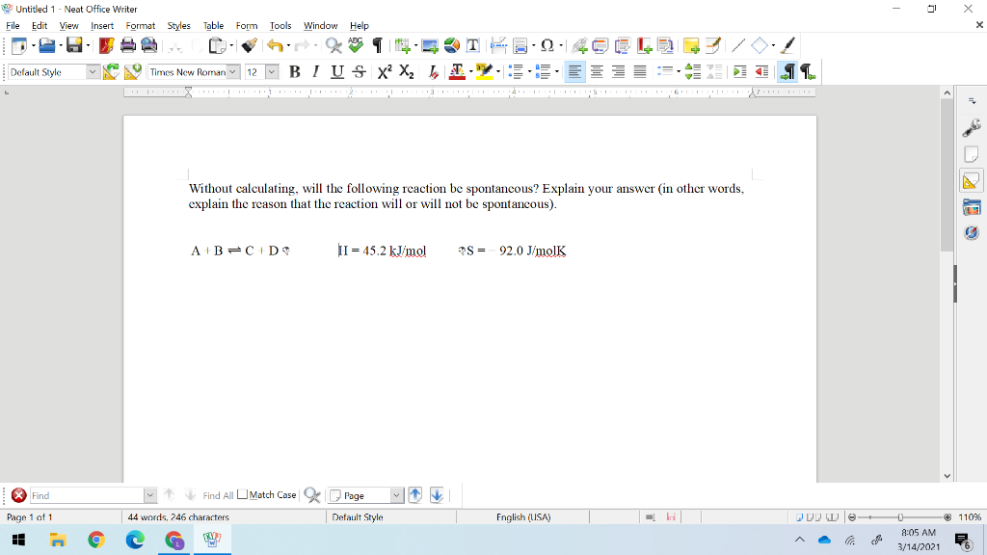Toggle Formatting Marks pilcrow icon

point(376,44)
